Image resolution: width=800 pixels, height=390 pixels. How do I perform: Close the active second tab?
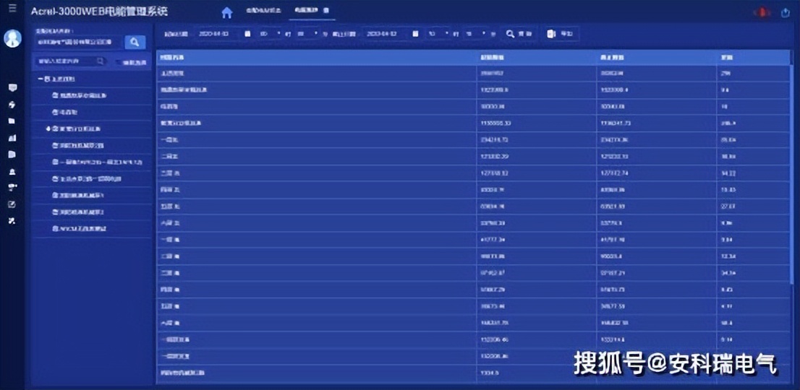(326, 11)
